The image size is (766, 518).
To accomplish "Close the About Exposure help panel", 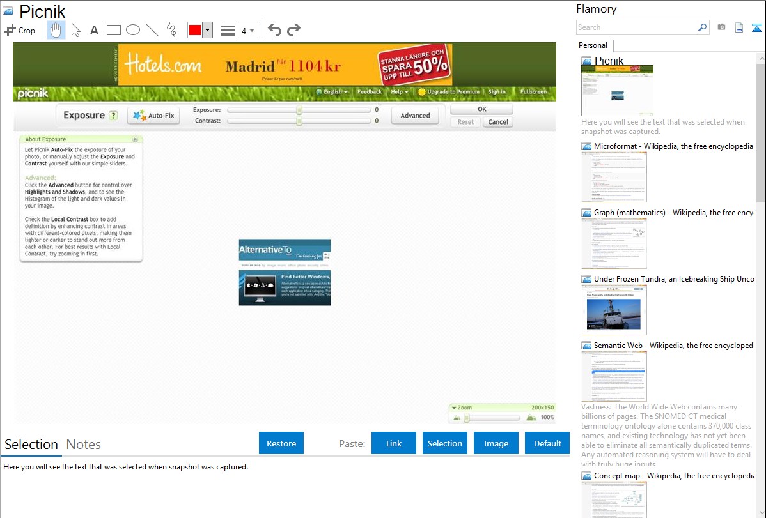I will coord(136,139).
